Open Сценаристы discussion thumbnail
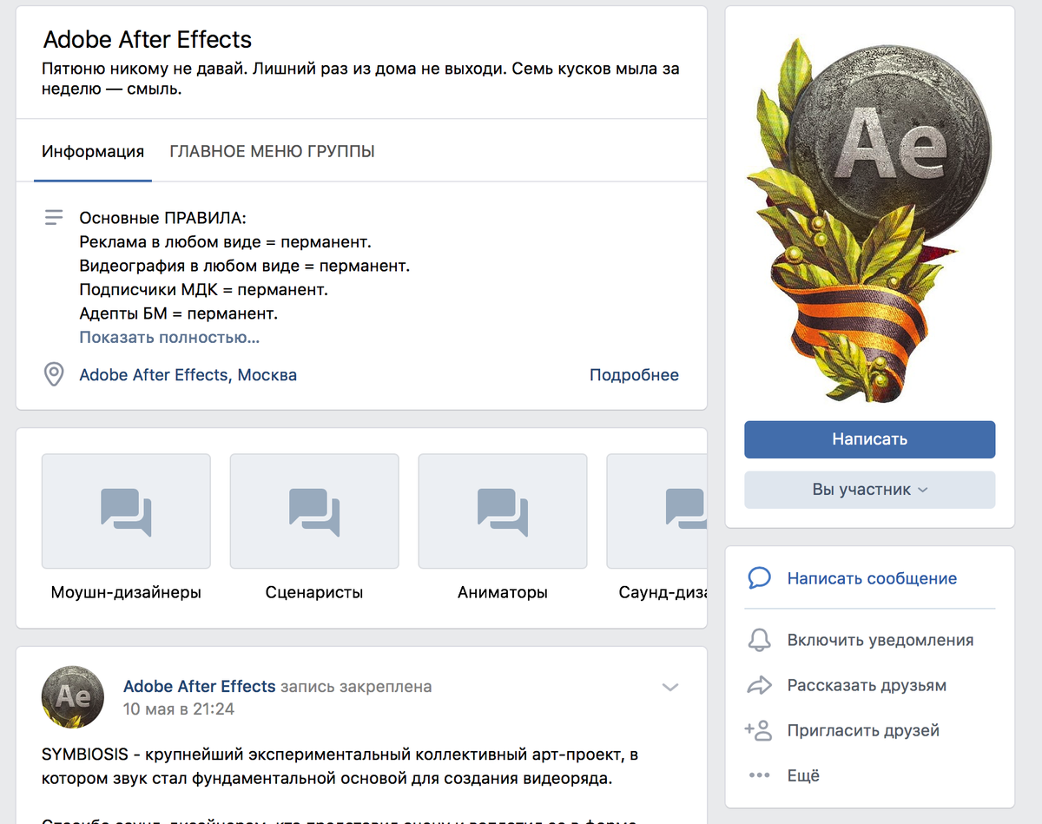 [314, 511]
